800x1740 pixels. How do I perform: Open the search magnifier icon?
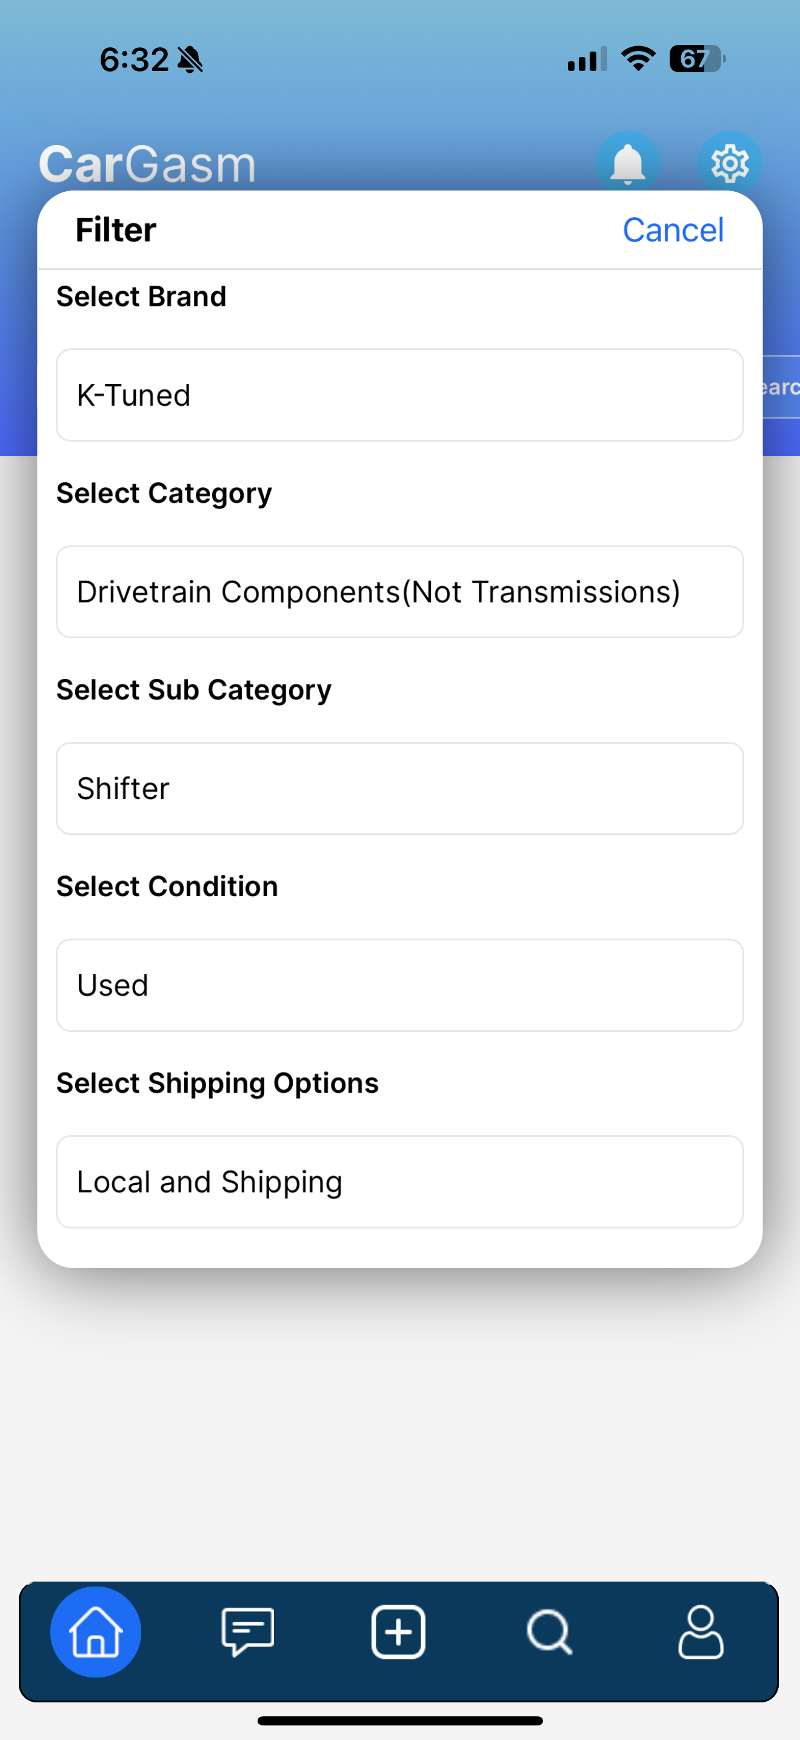click(550, 1631)
